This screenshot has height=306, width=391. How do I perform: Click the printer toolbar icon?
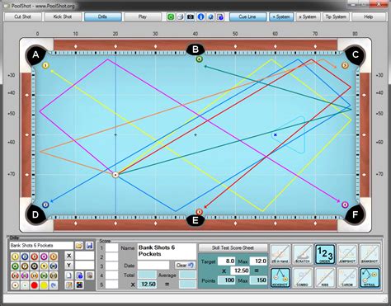(181, 17)
